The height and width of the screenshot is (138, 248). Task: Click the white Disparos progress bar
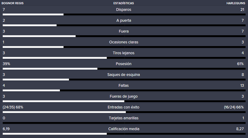click(33, 14)
